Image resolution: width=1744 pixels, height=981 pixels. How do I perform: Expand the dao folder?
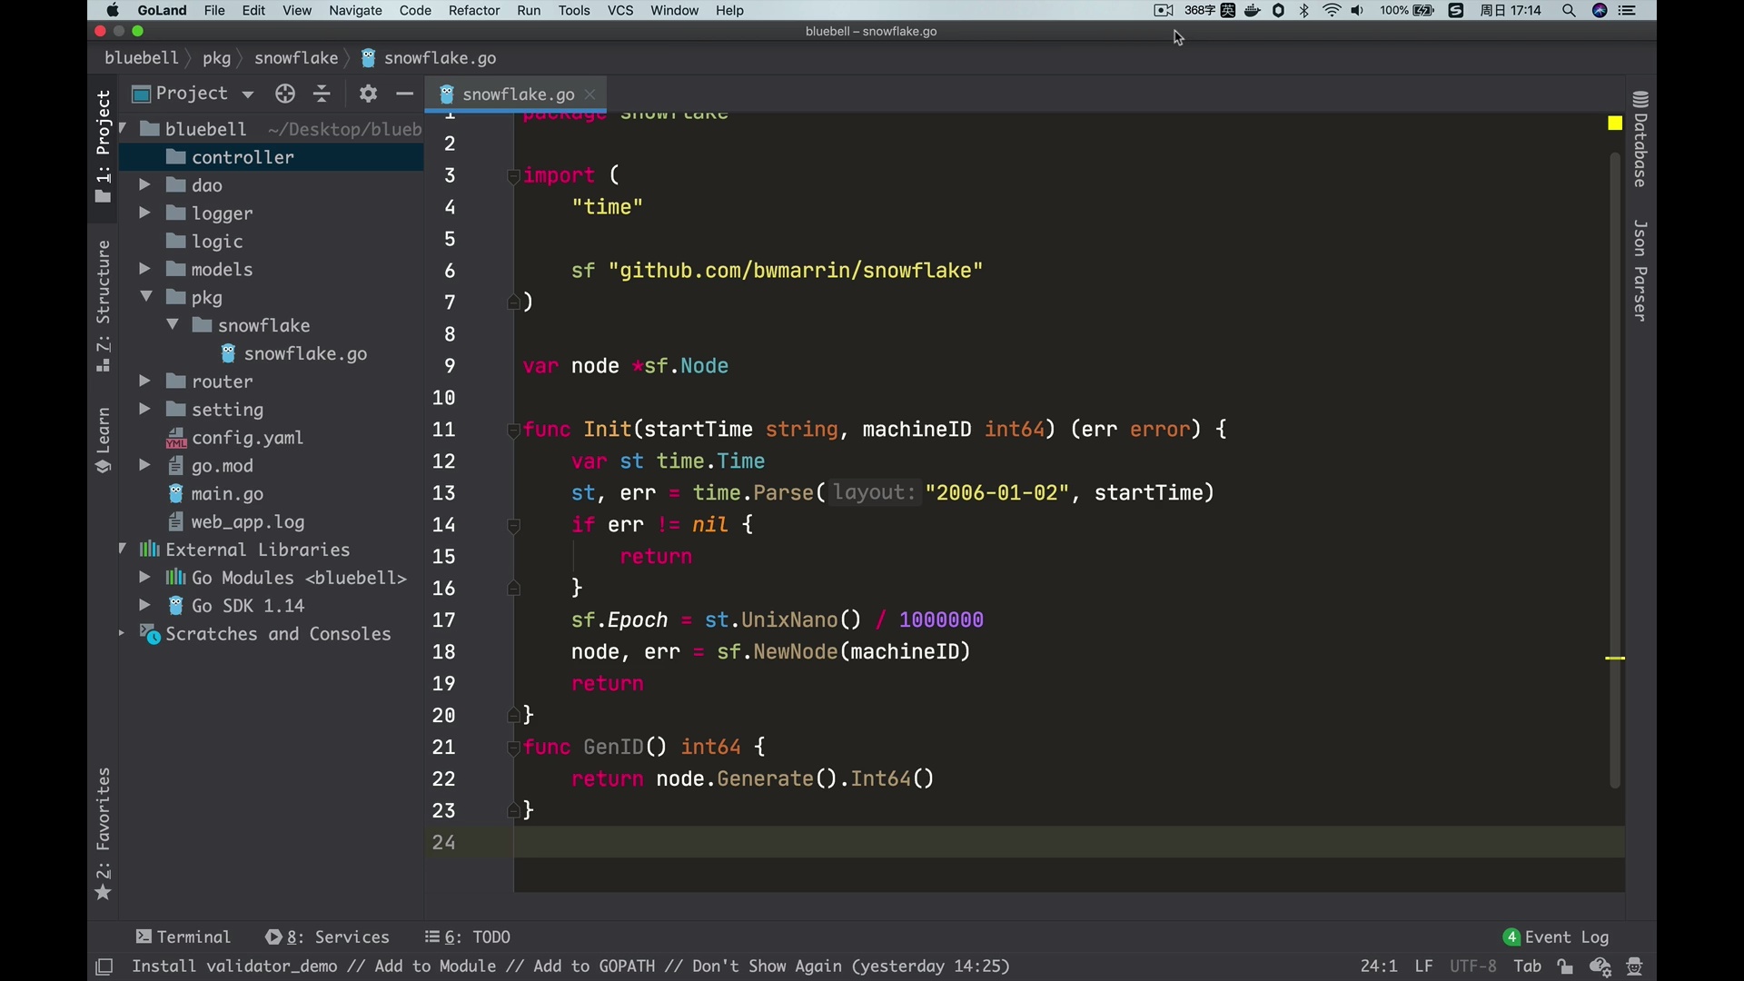point(144,185)
